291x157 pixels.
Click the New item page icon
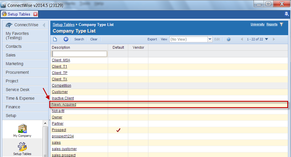click(55, 39)
